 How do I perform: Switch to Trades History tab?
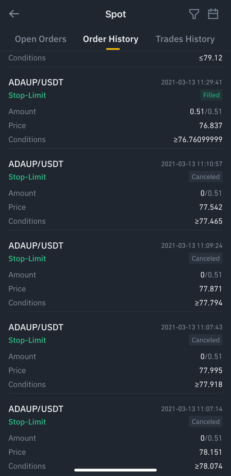click(185, 39)
